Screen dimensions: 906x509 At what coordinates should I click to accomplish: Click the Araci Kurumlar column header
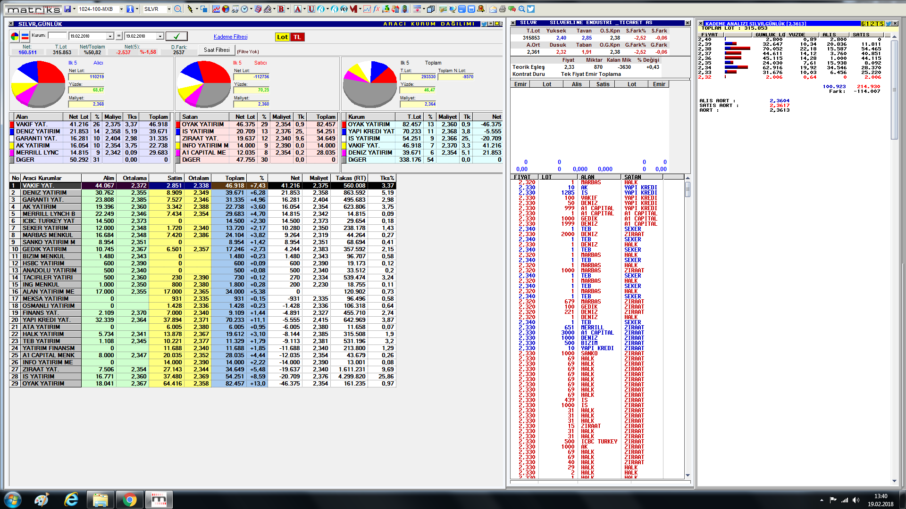[x=51, y=178]
